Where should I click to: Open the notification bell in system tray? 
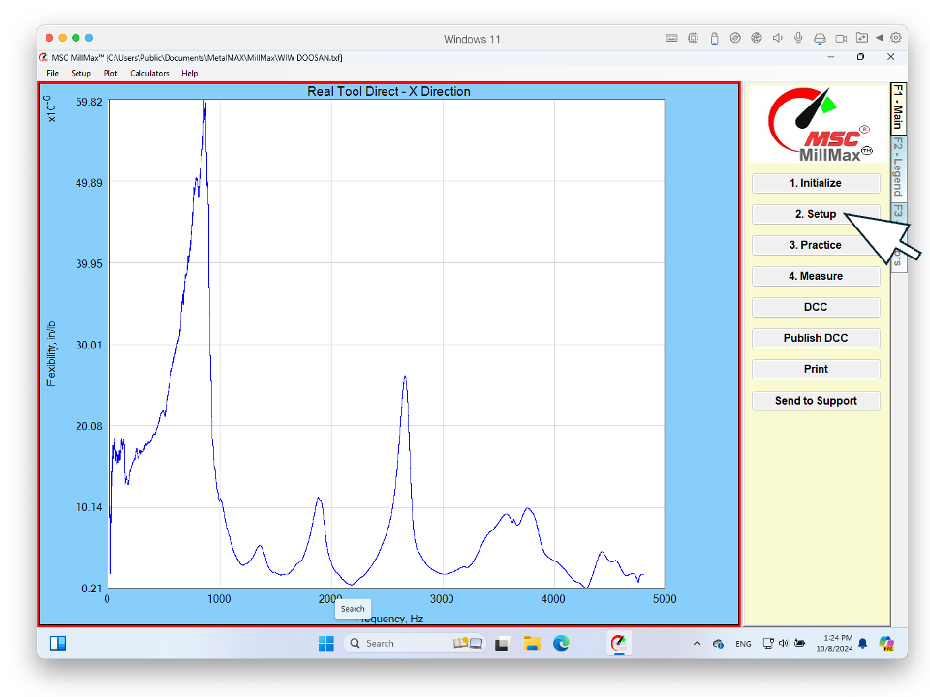(x=863, y=643)
